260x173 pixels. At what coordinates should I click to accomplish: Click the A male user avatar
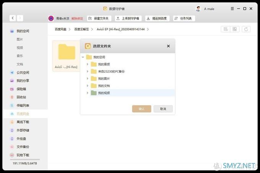(198, 9)
